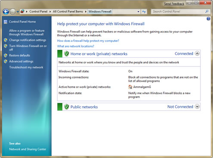This screenshot has width=213, height=158.
Task: Click the Send Feedback link
Action: point(174,4)
